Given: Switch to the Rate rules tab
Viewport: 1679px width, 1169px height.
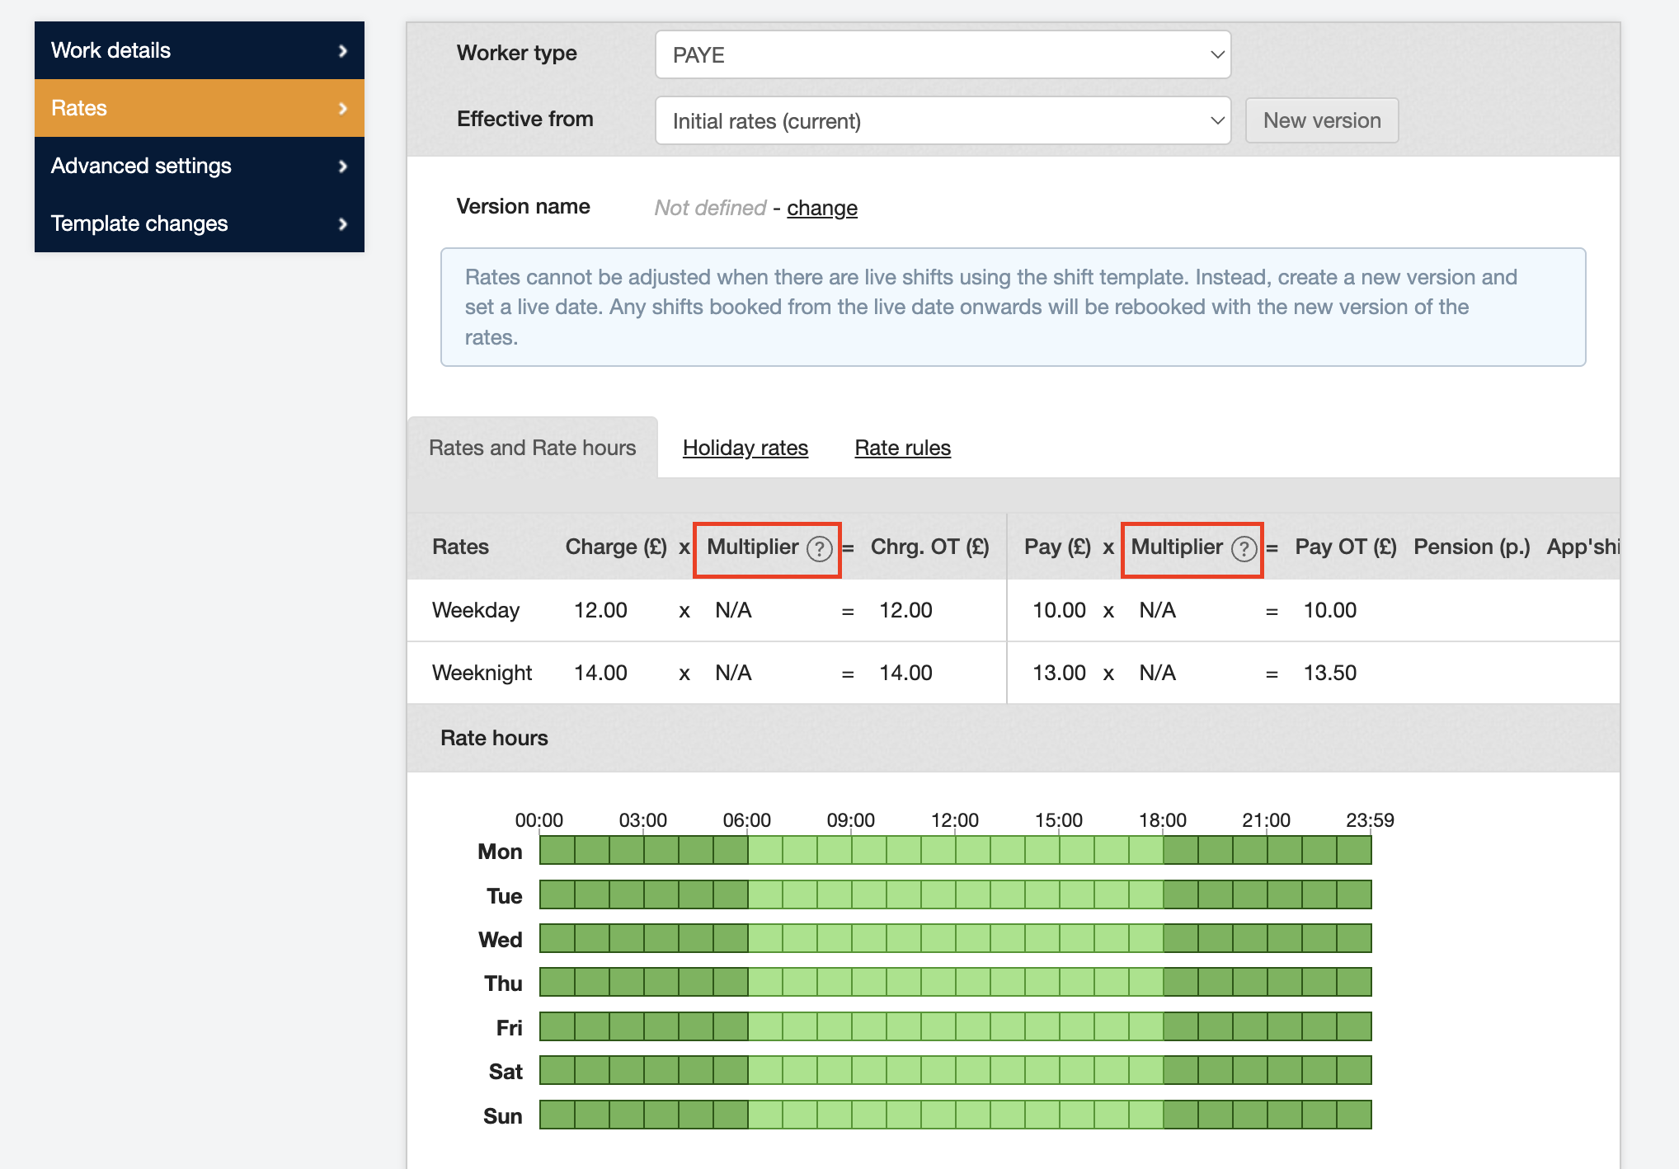Looking at the screenshot, I should [x=902, y=448].
